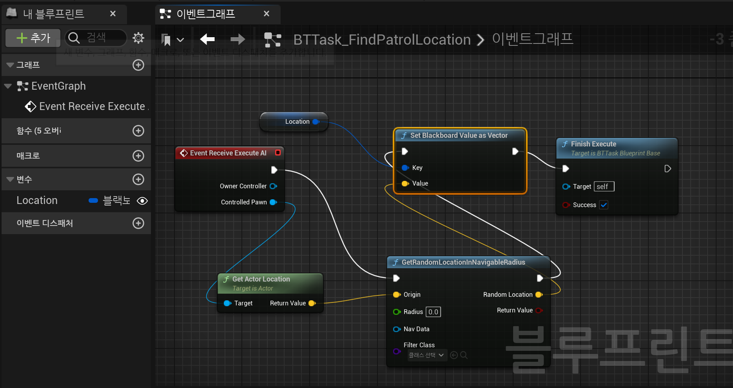Select the Get Actor Location node title

(x=261, y=279)
